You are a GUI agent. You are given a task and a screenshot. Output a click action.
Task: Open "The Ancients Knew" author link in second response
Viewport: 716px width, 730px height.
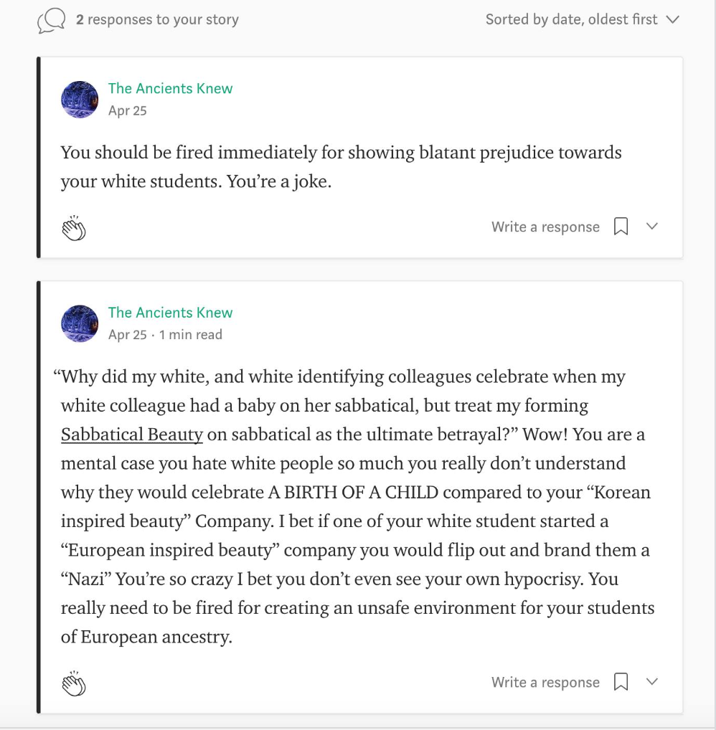point(170,313)
